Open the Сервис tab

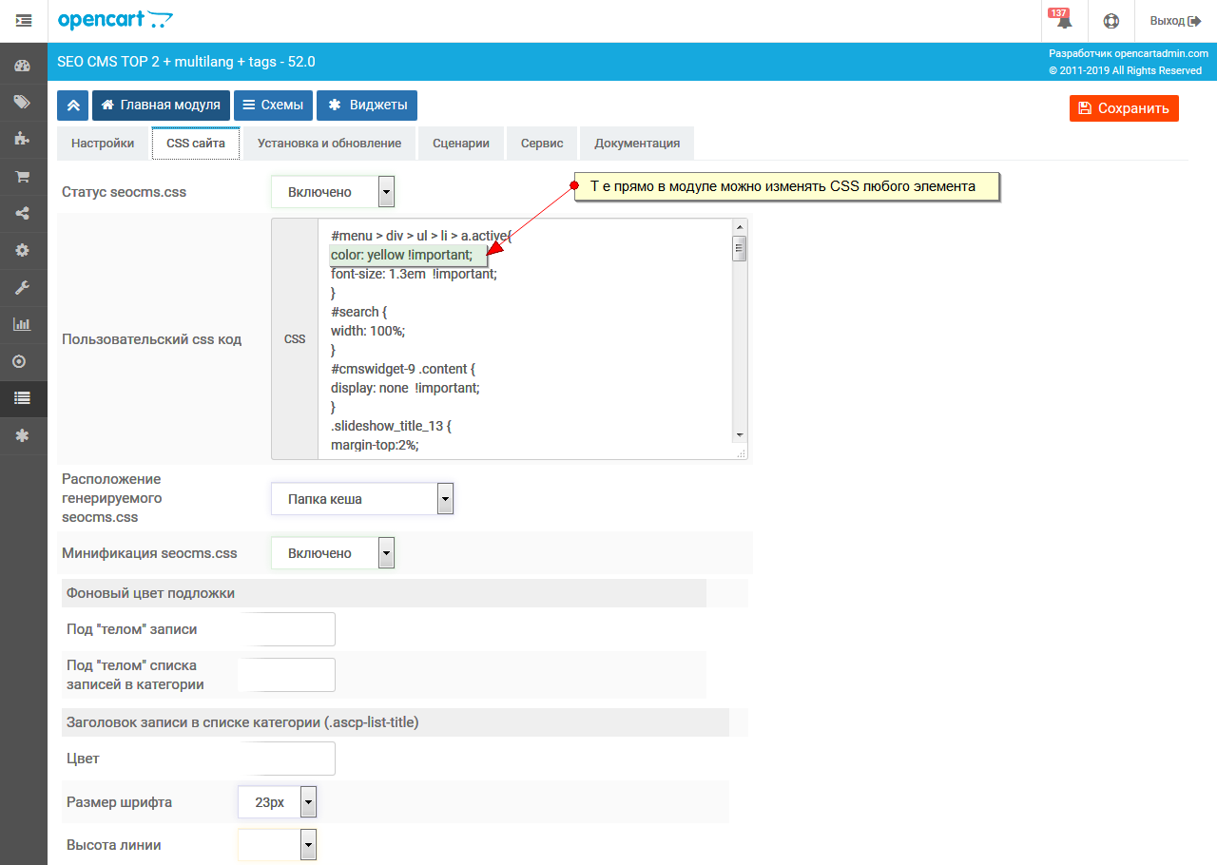(542, 144)
